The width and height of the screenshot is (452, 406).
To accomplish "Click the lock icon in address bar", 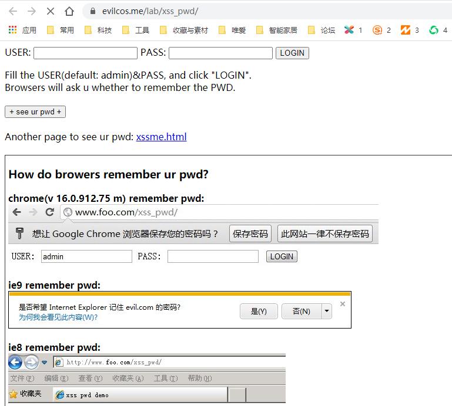I will [92, 11].
